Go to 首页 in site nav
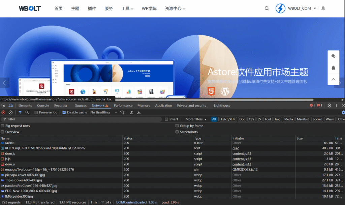Image resolution: width=345 pixels, height=205 pixels. point(58,8)
